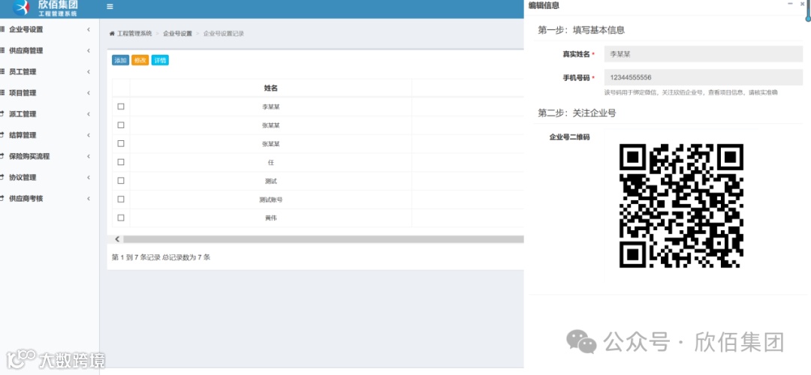Open the 供应商考核 sidebar menu
Image resolution: width=811 pixels, height=375 pixels.
point(49,198)
